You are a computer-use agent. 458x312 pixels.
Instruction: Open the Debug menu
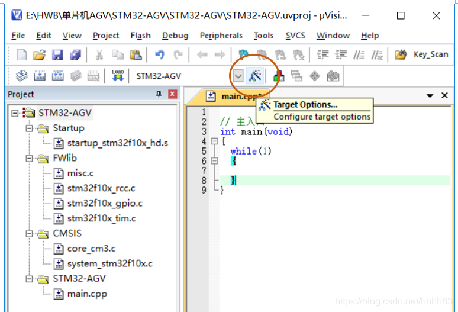point(175,36)
